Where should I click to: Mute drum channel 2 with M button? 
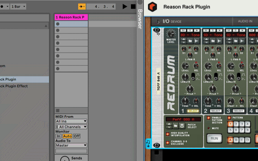pos(206,30)
